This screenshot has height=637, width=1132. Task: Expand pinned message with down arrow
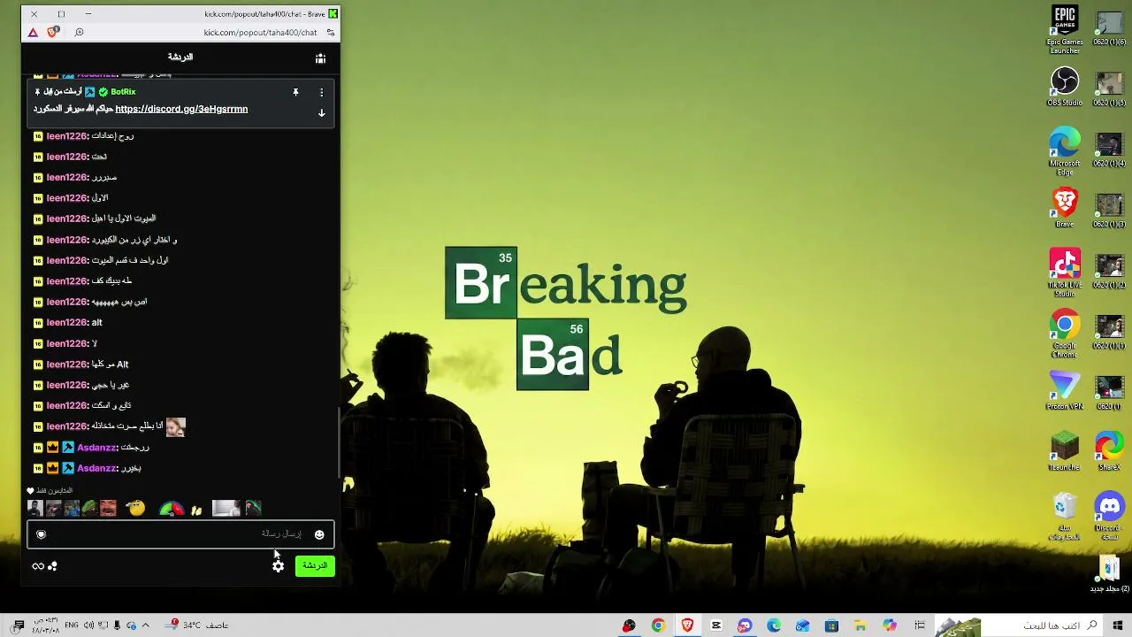pyautogui.click(x=321, y=112)
